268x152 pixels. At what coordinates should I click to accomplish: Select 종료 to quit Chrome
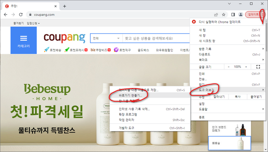pyautogui.click(x=227, y=117)
